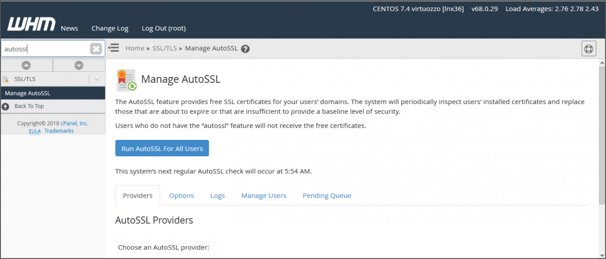Click the SSL/TLS sidebar category label

point(25,79)
